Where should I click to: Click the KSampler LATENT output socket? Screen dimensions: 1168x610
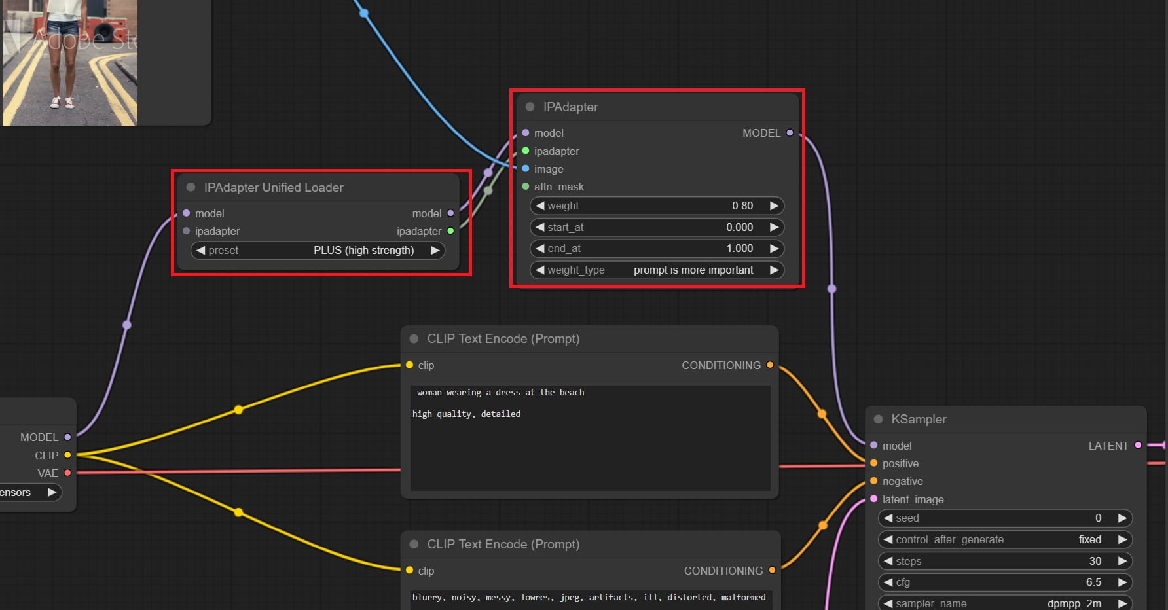point(1138,445)
